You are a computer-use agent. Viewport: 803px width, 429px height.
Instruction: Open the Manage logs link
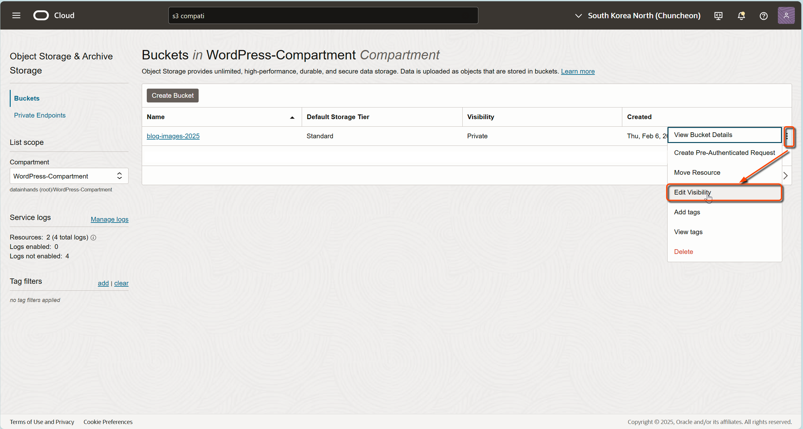tap(109, 219)
